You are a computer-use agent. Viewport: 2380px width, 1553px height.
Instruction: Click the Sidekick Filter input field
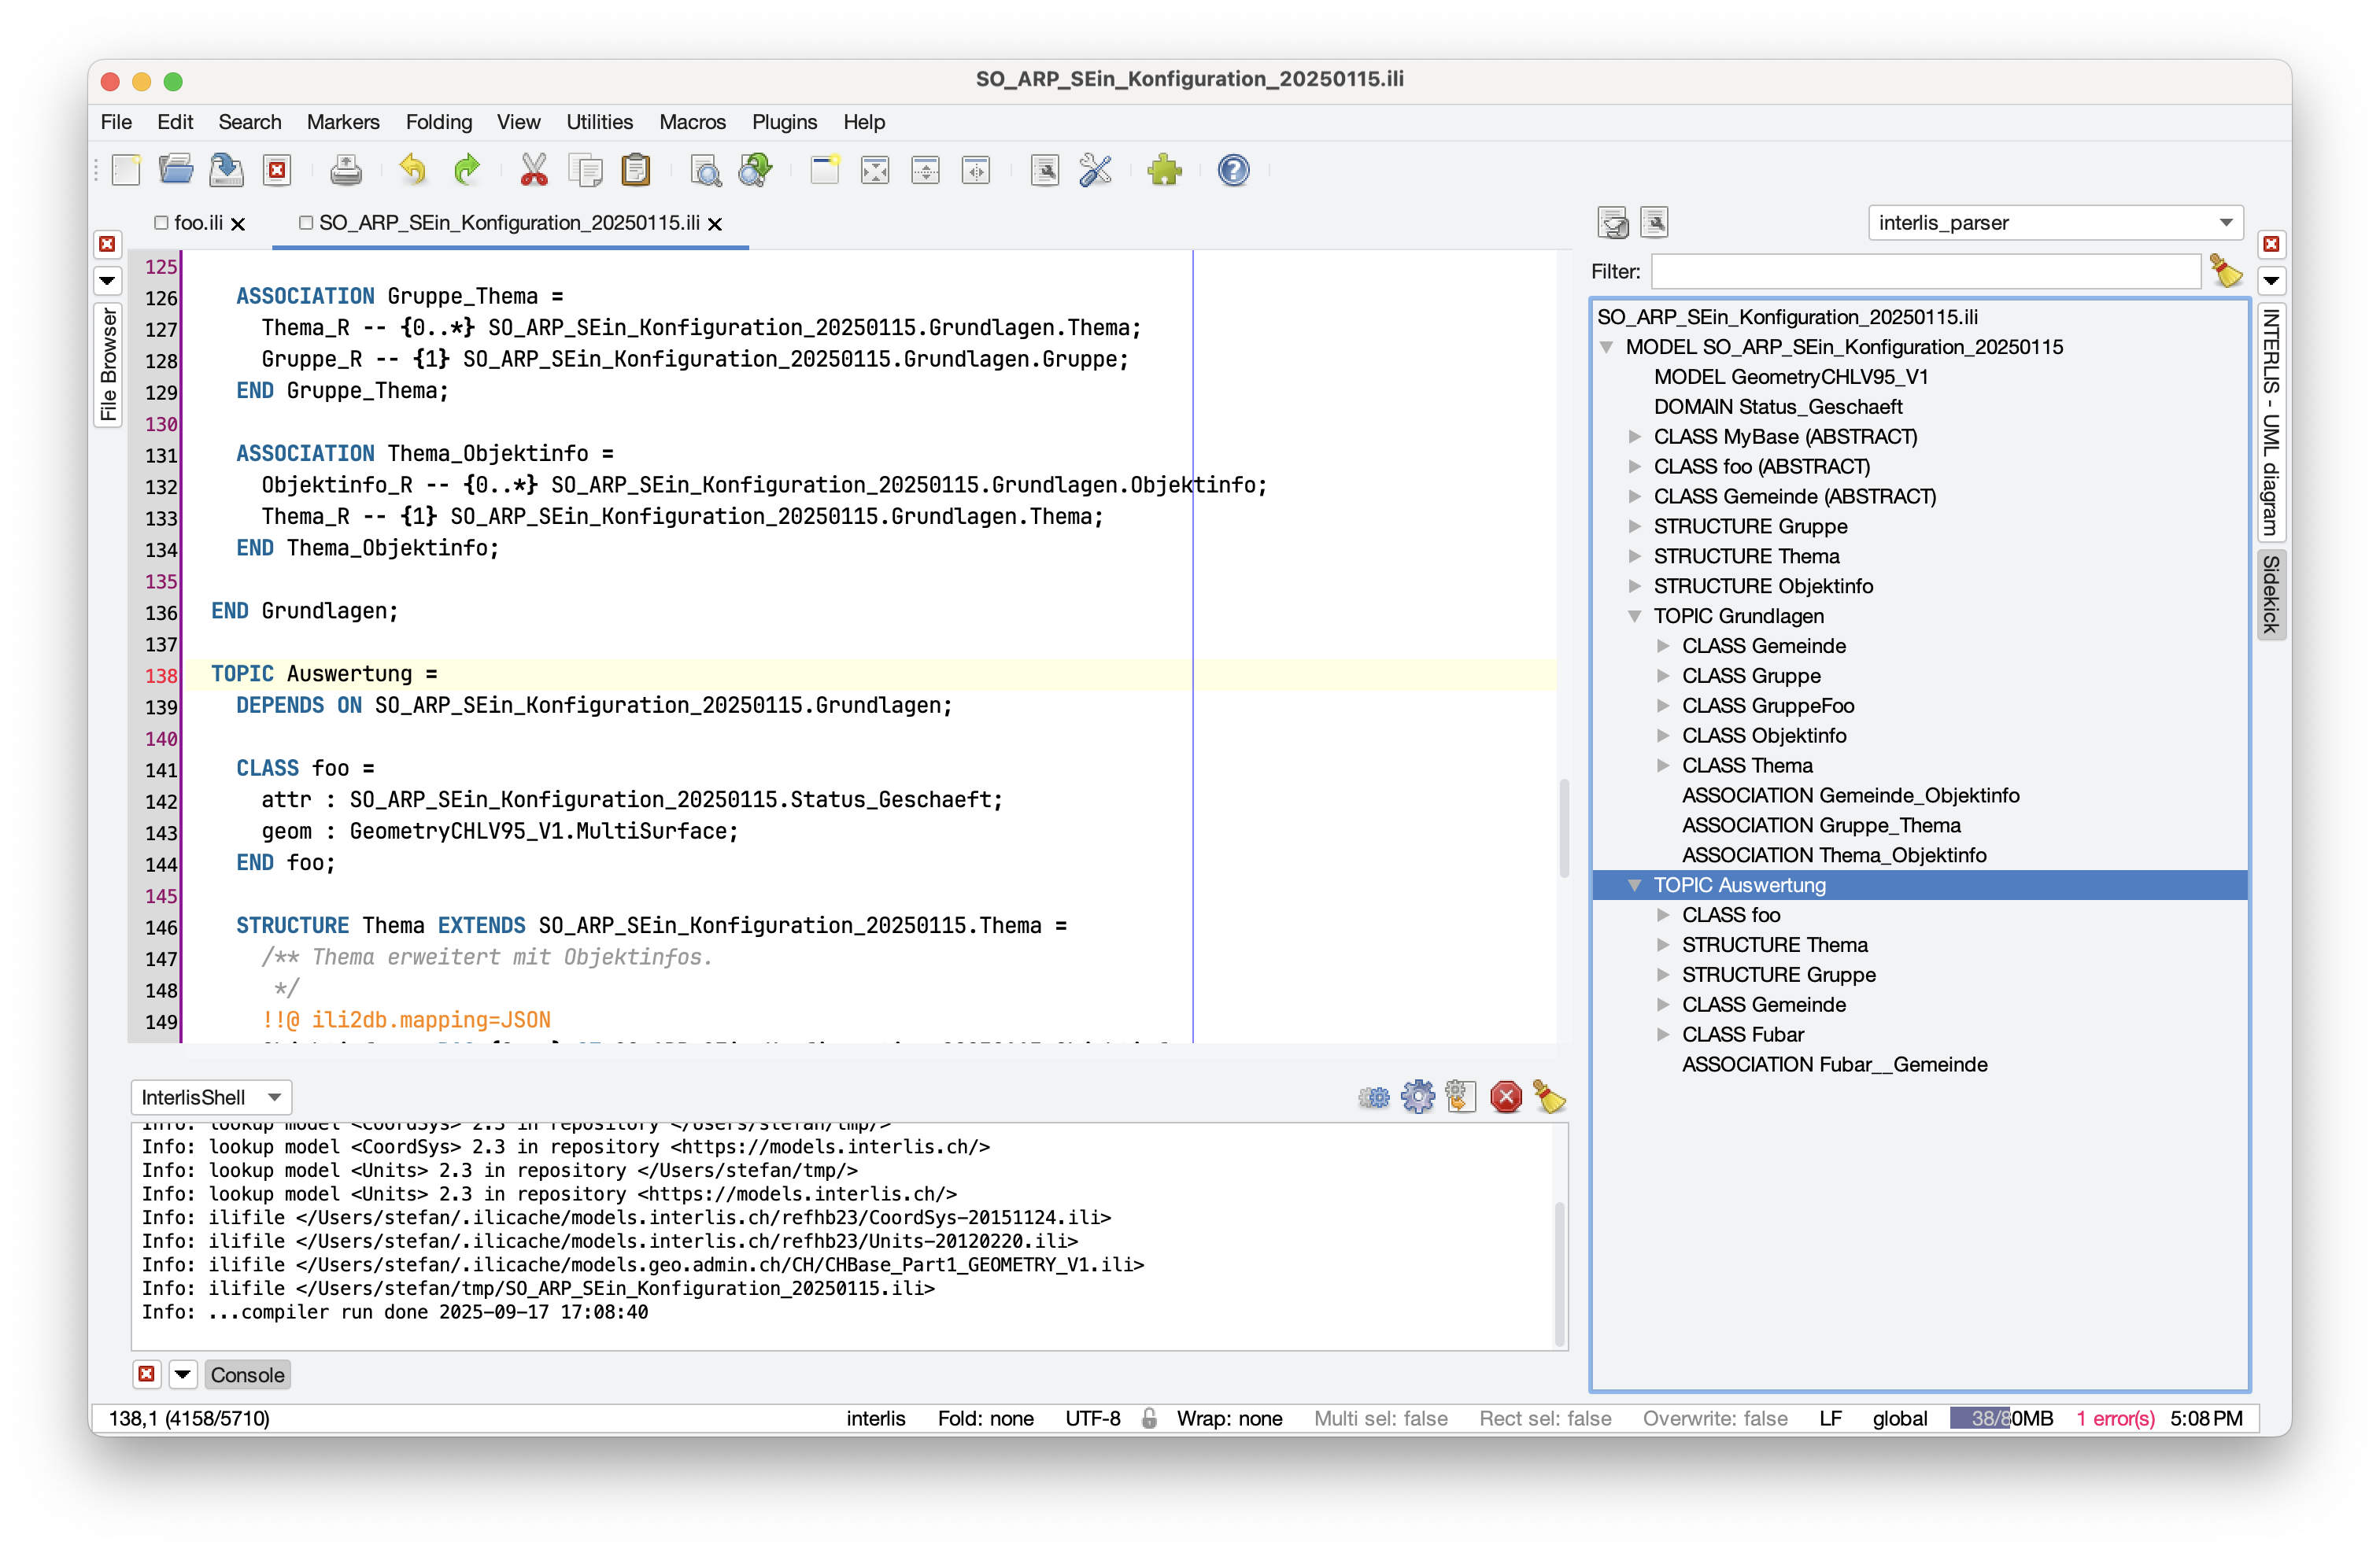tap(1925, 271)
